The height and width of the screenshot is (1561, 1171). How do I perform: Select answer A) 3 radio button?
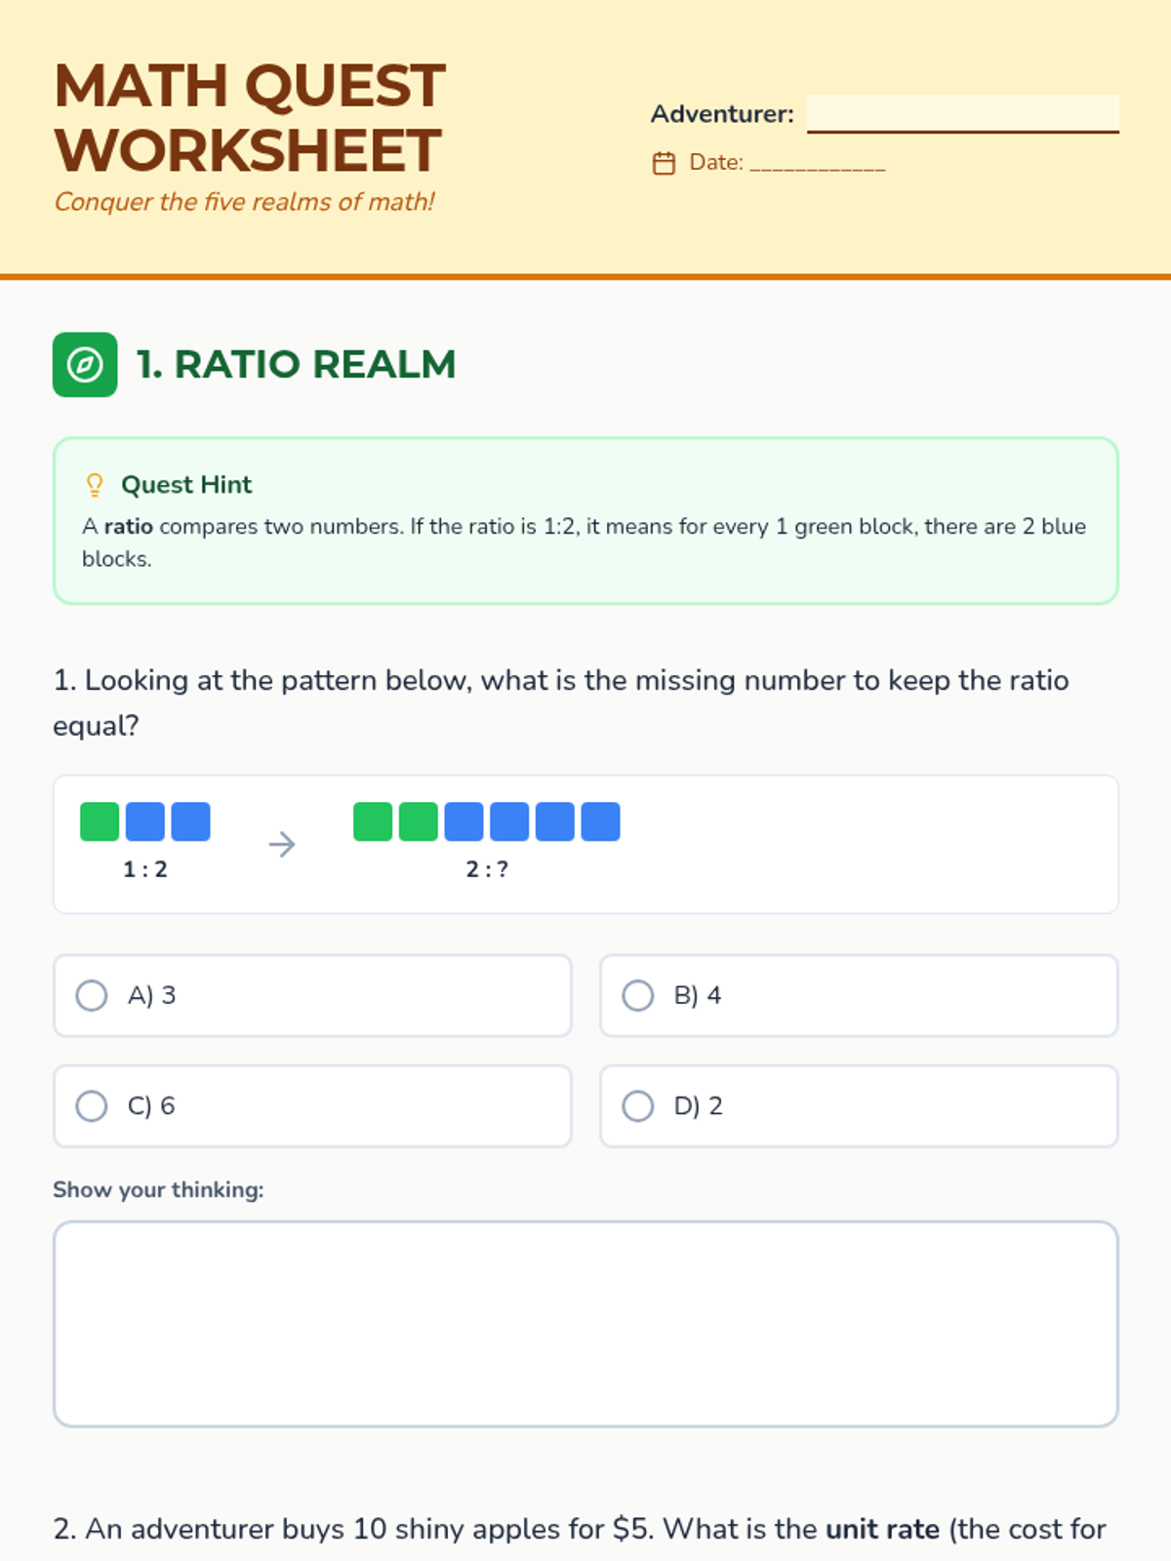[x=92, y=995]
